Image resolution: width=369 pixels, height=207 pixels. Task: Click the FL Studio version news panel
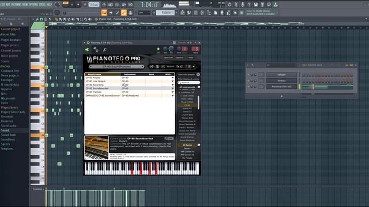pos(261,13)
